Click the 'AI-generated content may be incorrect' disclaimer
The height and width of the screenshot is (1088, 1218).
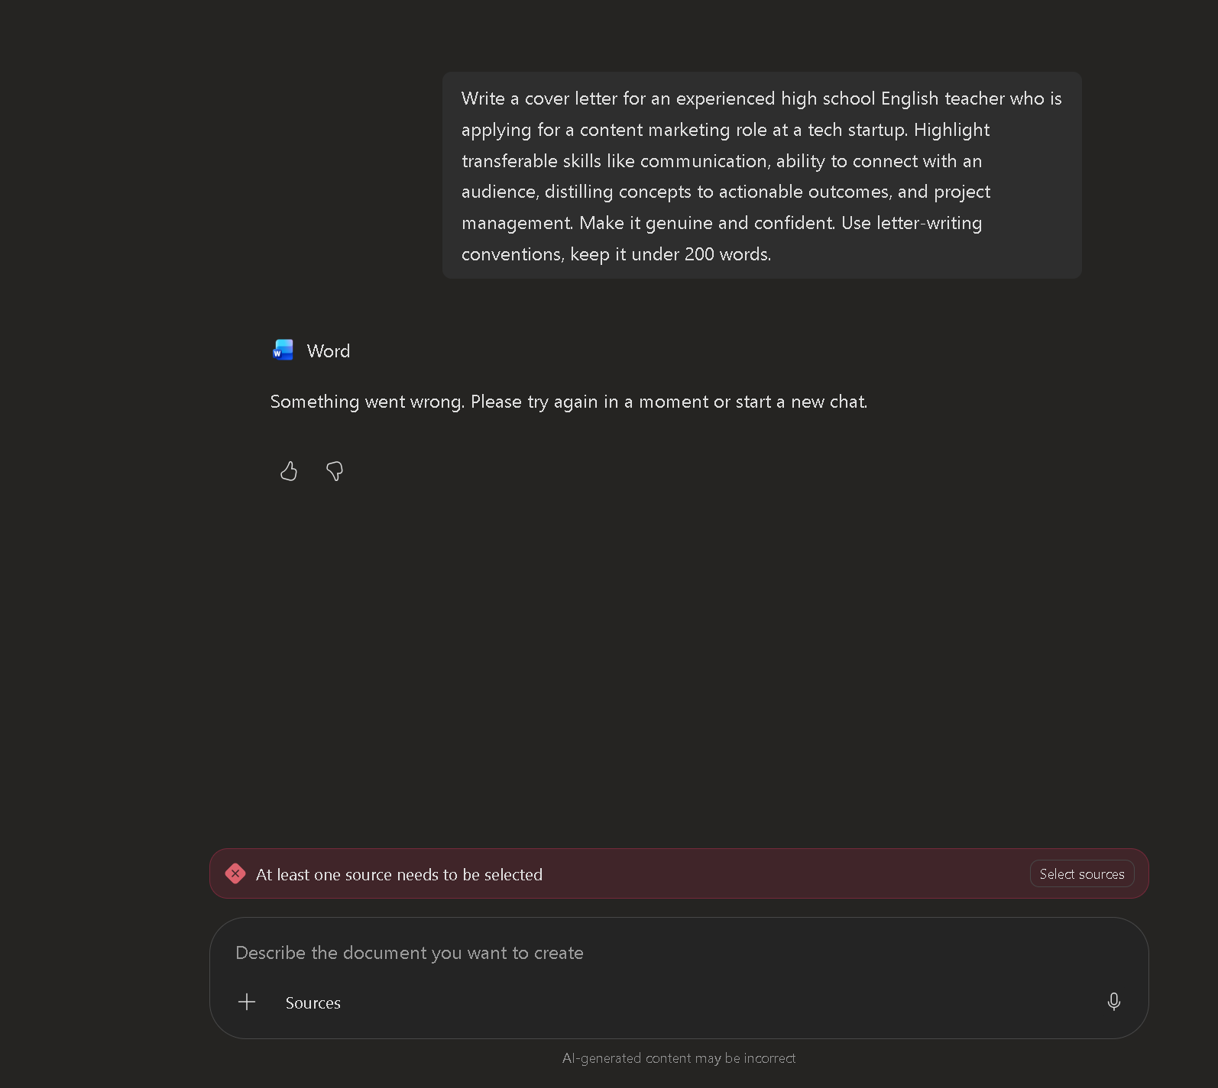point(679,1058)
